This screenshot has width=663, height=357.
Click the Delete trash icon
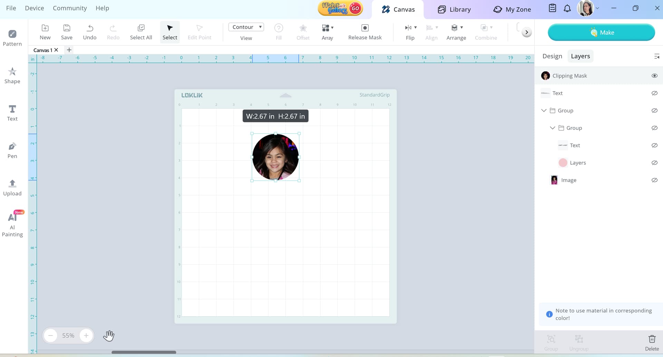point(652,339)
